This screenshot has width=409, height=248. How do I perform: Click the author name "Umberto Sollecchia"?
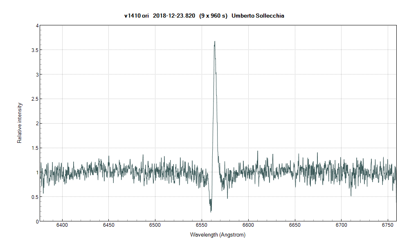coord(258,16)
